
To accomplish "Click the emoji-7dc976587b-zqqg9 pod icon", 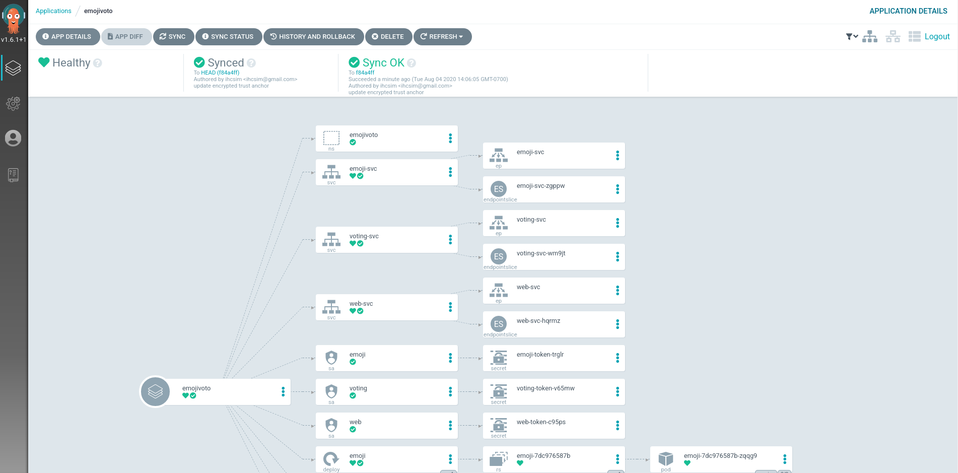I will (665, 459).
